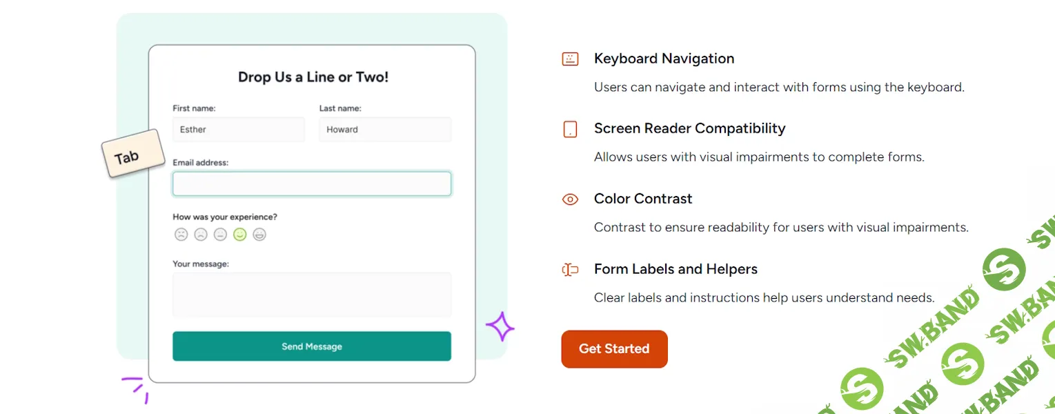Click the eye icon beside Color Contrast
Viewport: 1055px width, 414px height.
(x=570, y=199)
